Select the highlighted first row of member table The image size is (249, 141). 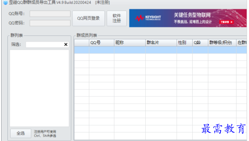click(x=161, y=50)
